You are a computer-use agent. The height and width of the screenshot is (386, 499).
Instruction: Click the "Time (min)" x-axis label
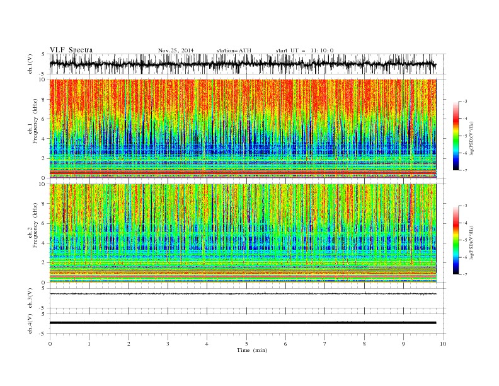point(252,350)
